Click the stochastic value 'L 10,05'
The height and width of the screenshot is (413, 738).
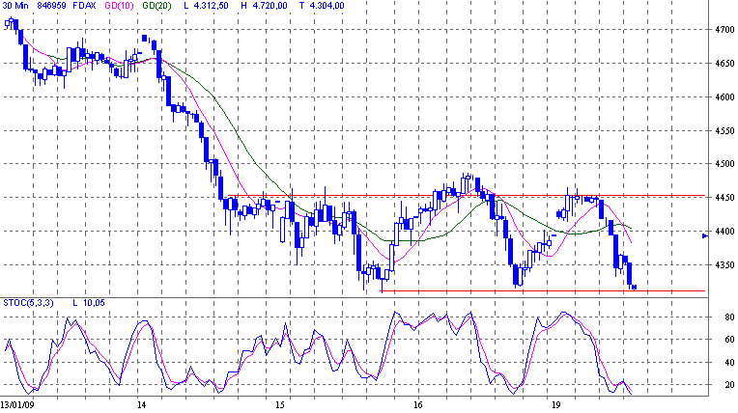coord(89,303)
